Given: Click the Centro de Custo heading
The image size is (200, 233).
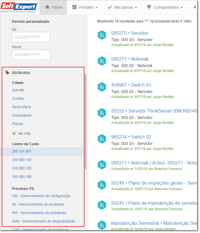Looking at the screenshot, I should (26, 144).
